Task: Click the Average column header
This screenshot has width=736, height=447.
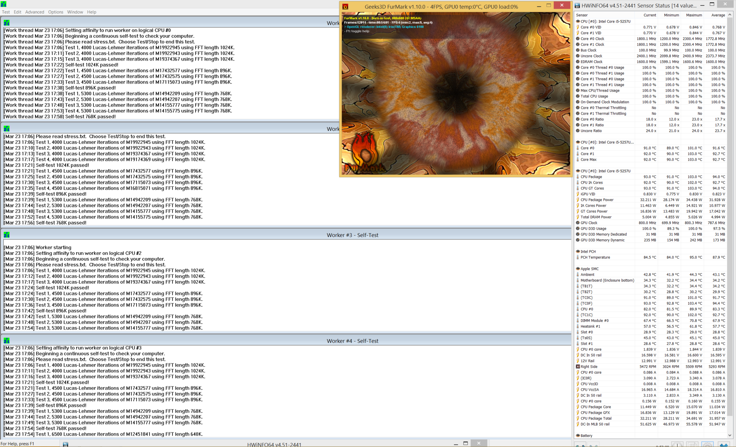Action: 715,15
